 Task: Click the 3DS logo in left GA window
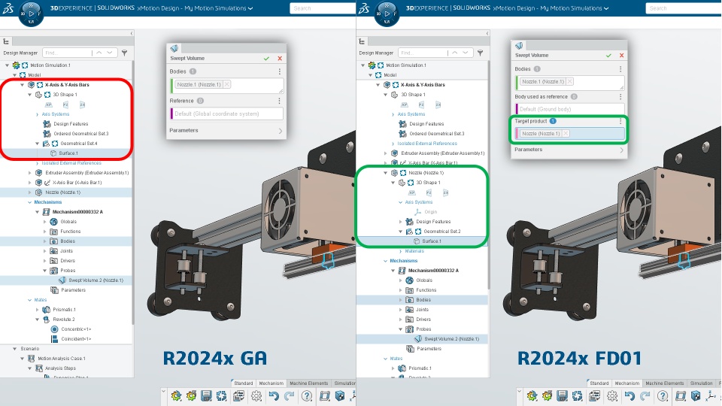[8, 8]
